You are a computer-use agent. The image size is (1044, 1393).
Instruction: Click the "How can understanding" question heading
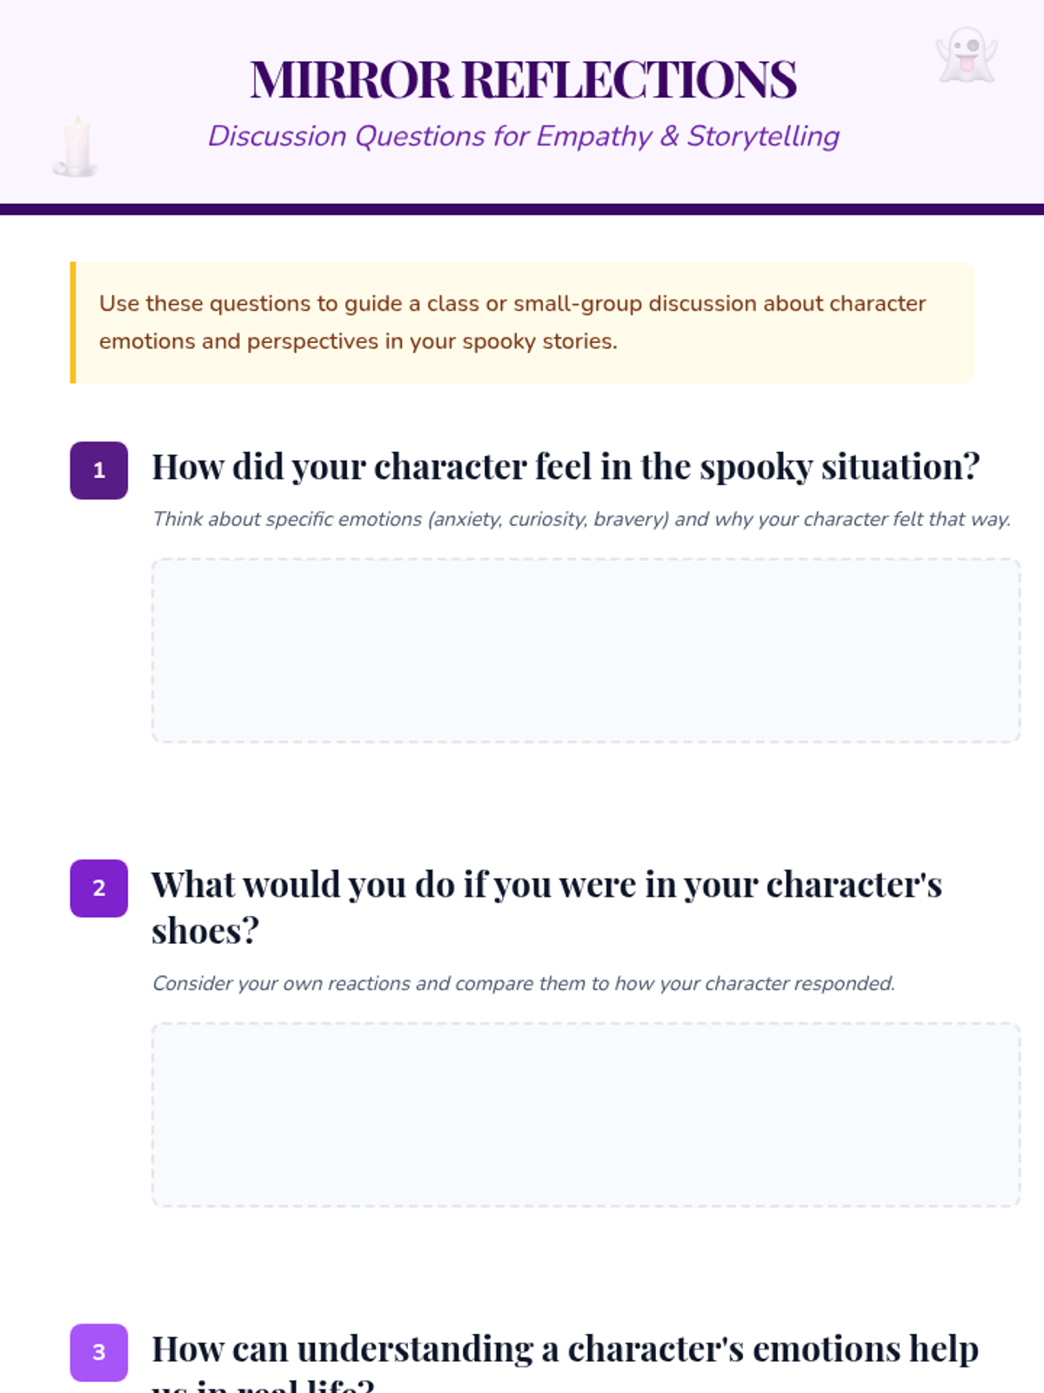pos(565,1349)
